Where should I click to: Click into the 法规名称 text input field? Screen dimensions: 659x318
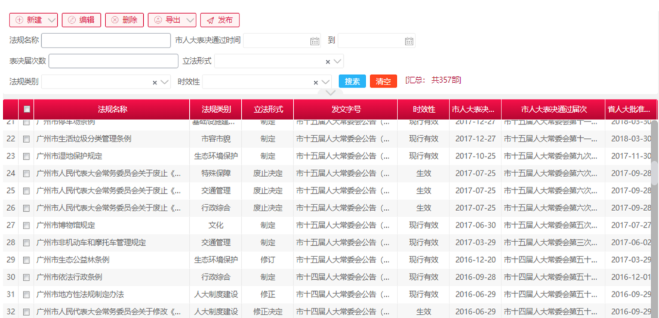tap(106, 41)
